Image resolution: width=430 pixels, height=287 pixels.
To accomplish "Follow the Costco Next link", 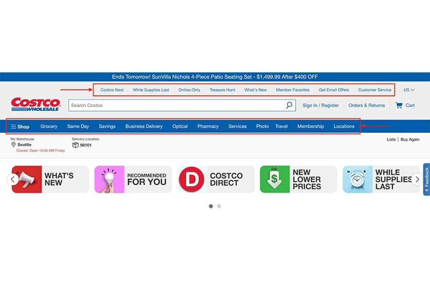I will (x=112, y=90).
